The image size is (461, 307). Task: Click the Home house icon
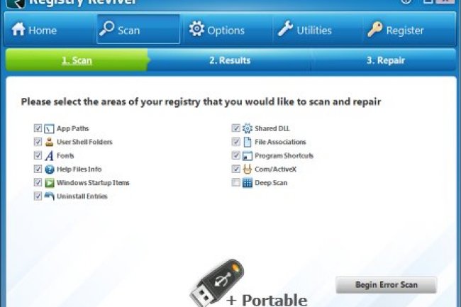[18, 29]
